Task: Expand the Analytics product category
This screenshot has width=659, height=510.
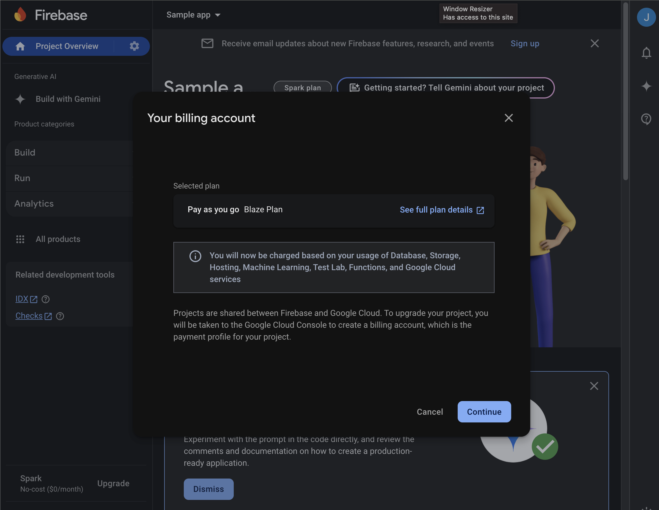Action: [34, 204]
